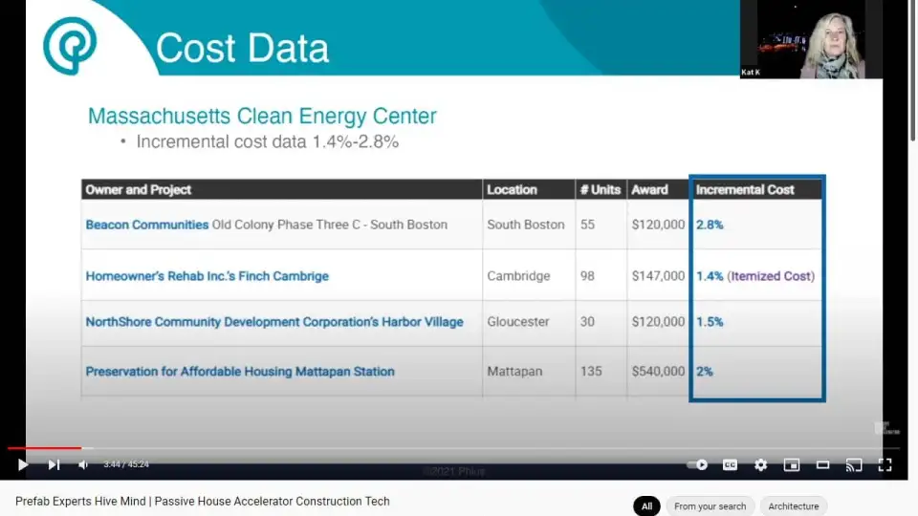Click the Beacon Communities link in table

point(147,225)
